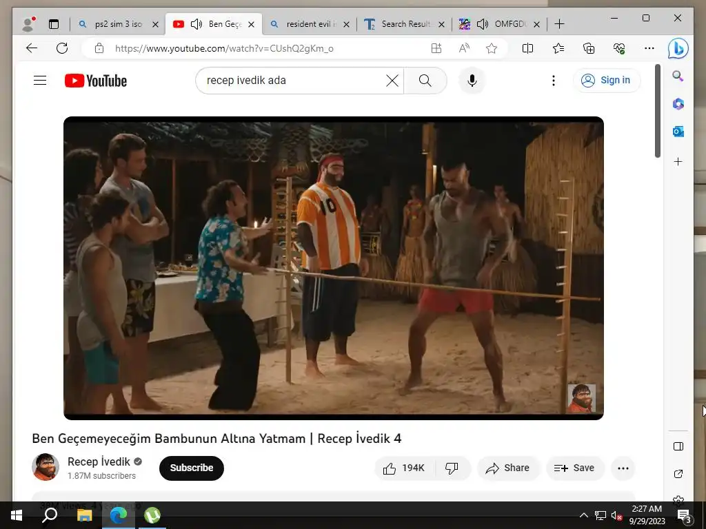Switch to the OMFGD tab
This screenshot has width=706, height=529.
click(x=500, y=24)
